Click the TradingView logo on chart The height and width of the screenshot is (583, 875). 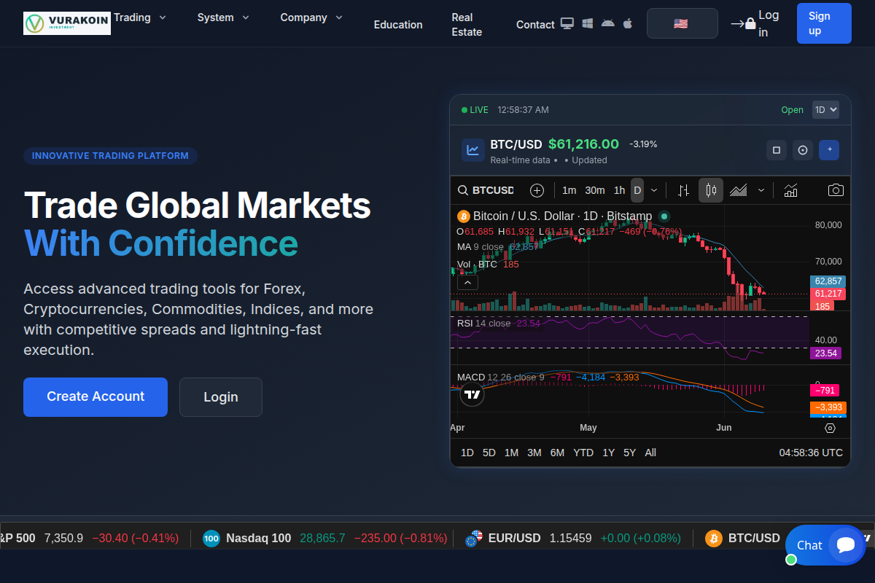(472, 395)
